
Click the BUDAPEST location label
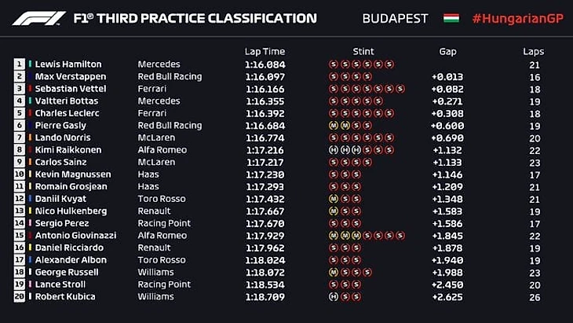[x=395, y=18]
